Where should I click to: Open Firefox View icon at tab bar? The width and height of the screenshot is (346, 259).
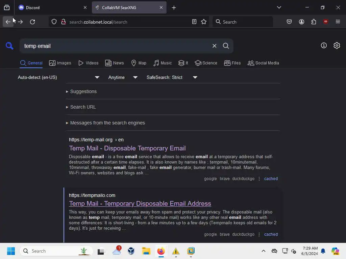pos(7,8)
